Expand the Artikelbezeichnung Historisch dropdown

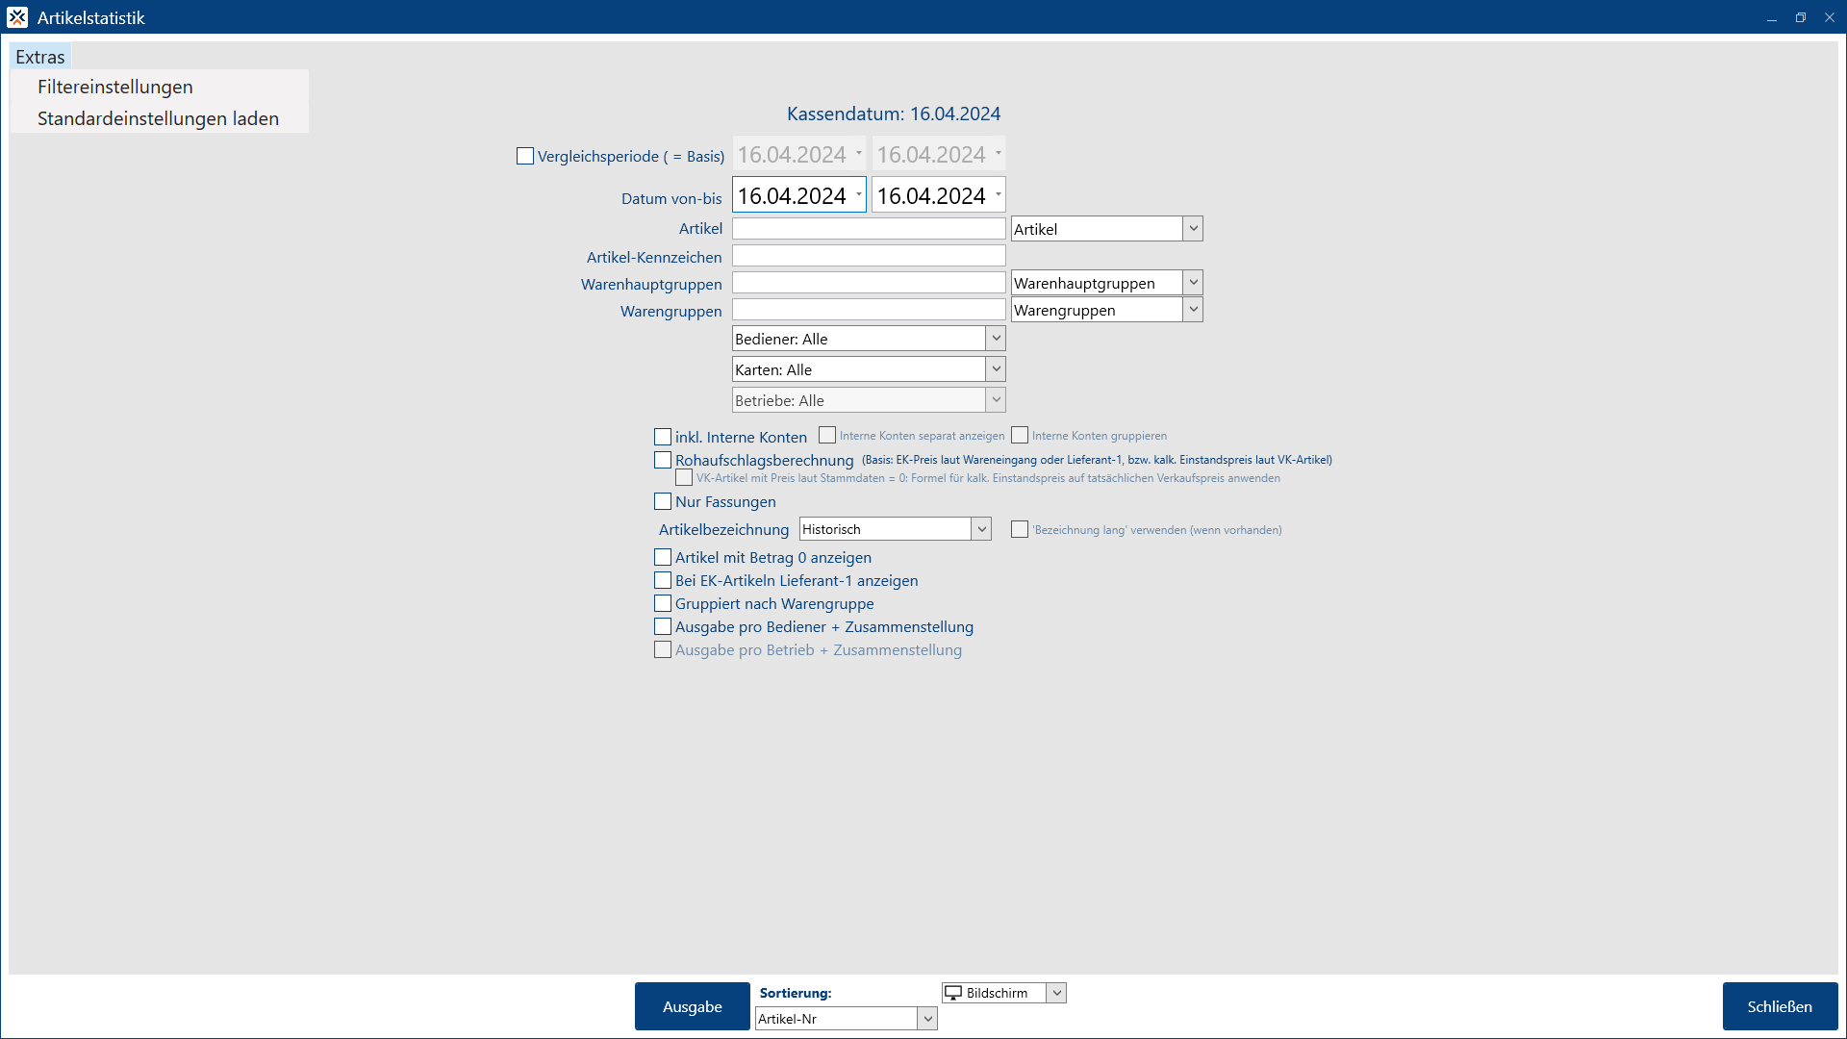pos(980,529)
